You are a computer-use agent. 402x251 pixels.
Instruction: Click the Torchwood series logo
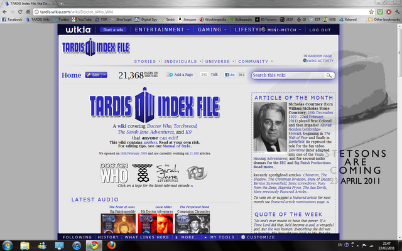click(142, 173)
